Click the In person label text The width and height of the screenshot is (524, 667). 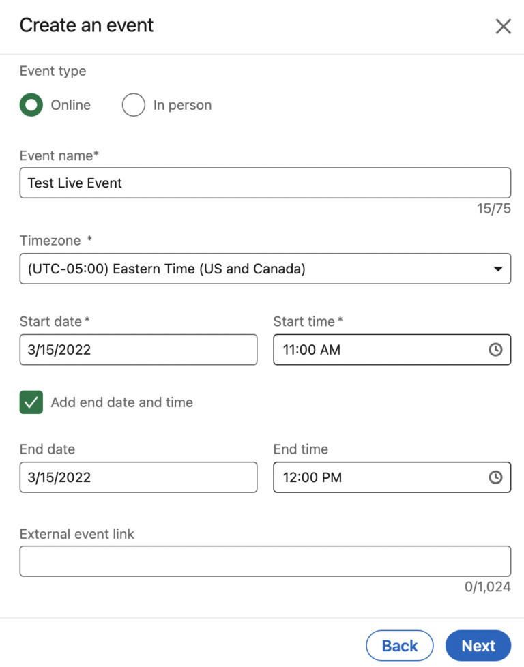coord(182,105)
